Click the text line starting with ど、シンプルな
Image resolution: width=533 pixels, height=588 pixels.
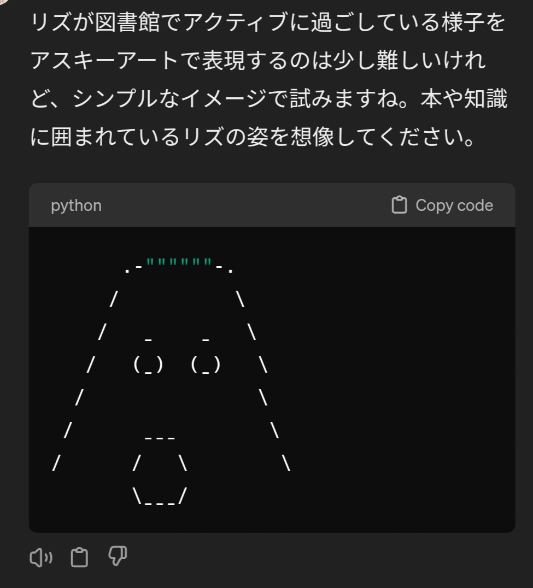coord(269,98)
